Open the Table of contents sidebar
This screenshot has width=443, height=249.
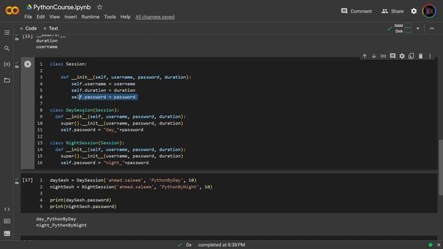[7, 33]
